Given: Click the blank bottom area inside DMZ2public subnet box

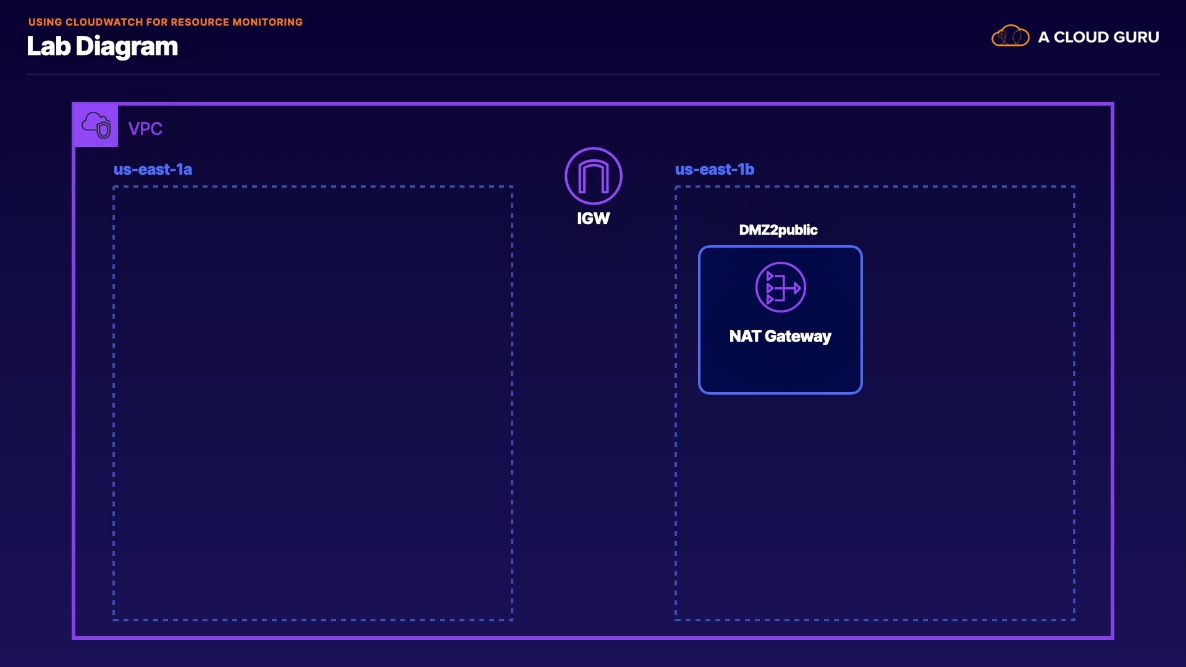Looking at the screenshot, I should (x=780, y=371).
